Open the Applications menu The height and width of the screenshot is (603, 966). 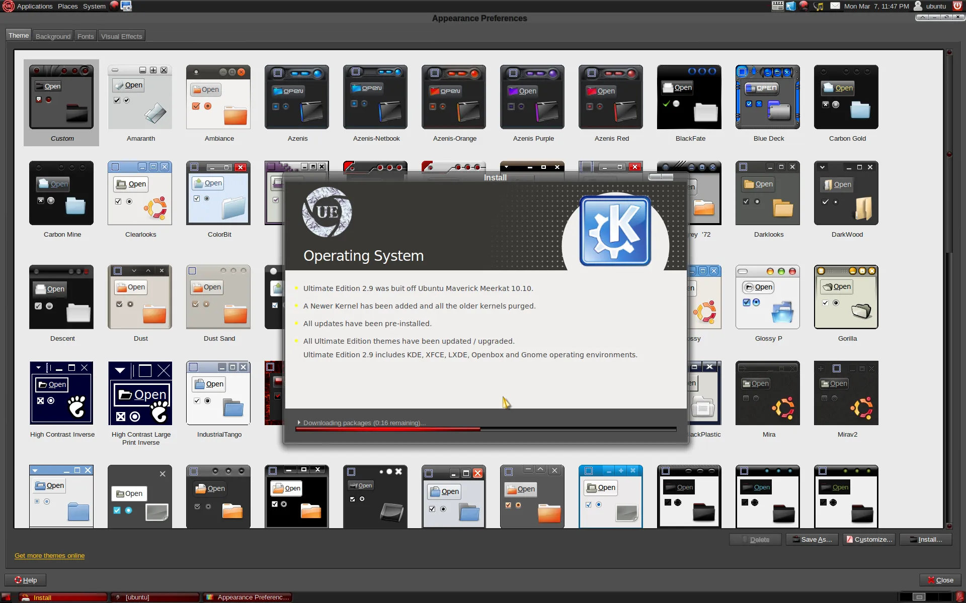tap(34, 6)
